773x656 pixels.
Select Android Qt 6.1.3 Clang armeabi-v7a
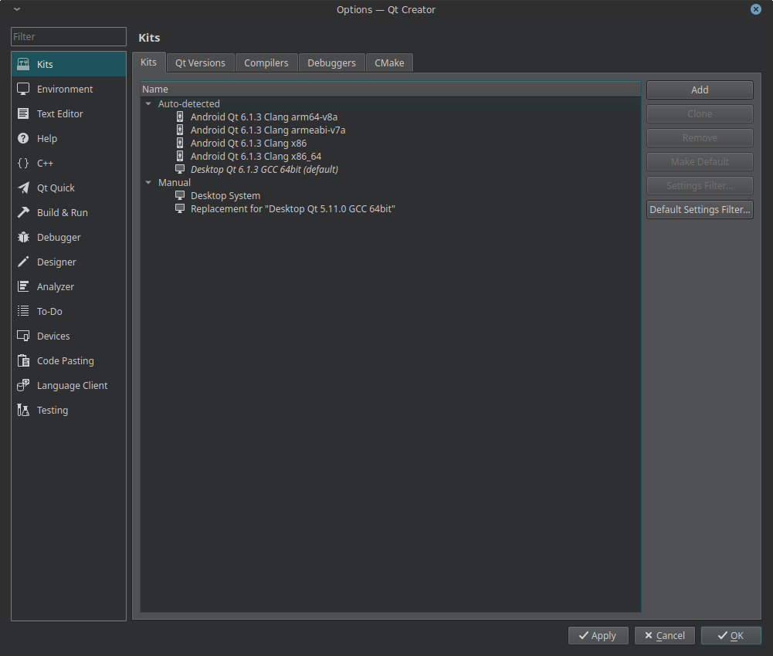coord(268,130)
